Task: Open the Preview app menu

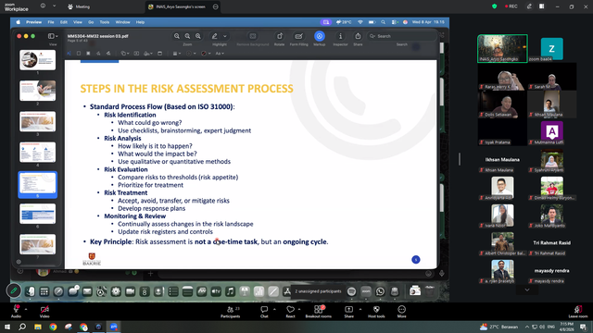Action: click(x=33, y=22)
